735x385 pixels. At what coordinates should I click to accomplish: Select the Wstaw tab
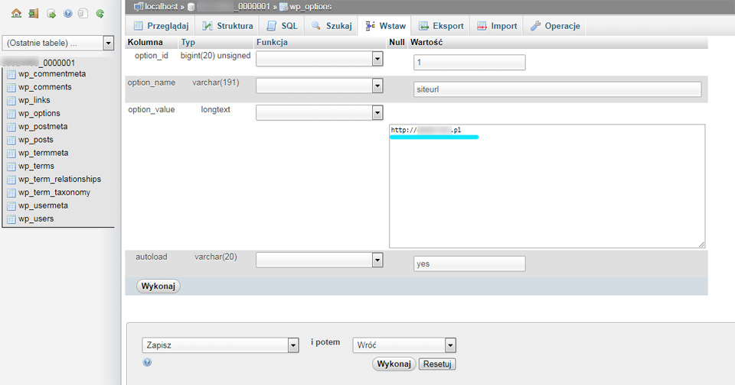pyautogui.click(x=385, y=26)
